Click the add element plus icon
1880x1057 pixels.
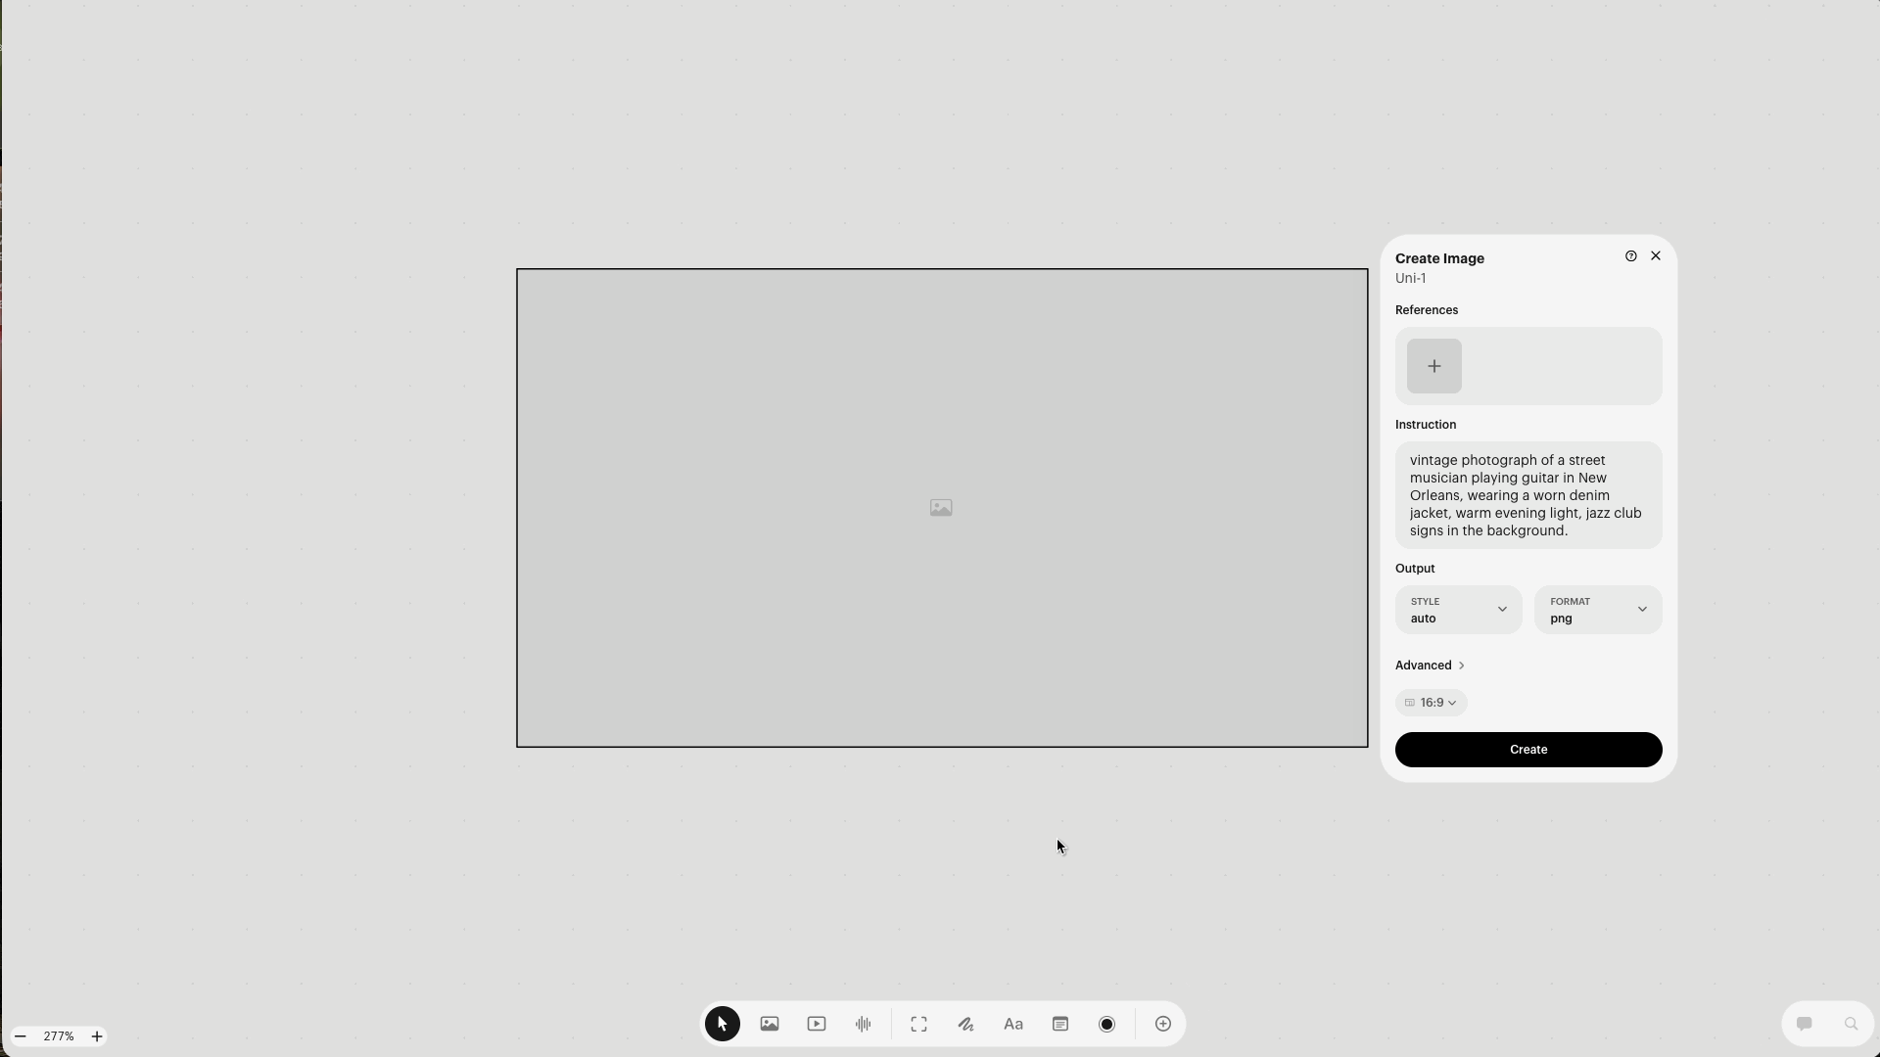[1162, 1024]
